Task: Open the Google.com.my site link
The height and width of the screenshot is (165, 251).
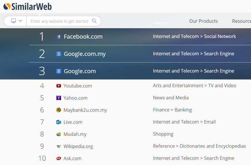Action: click(85, 54)
